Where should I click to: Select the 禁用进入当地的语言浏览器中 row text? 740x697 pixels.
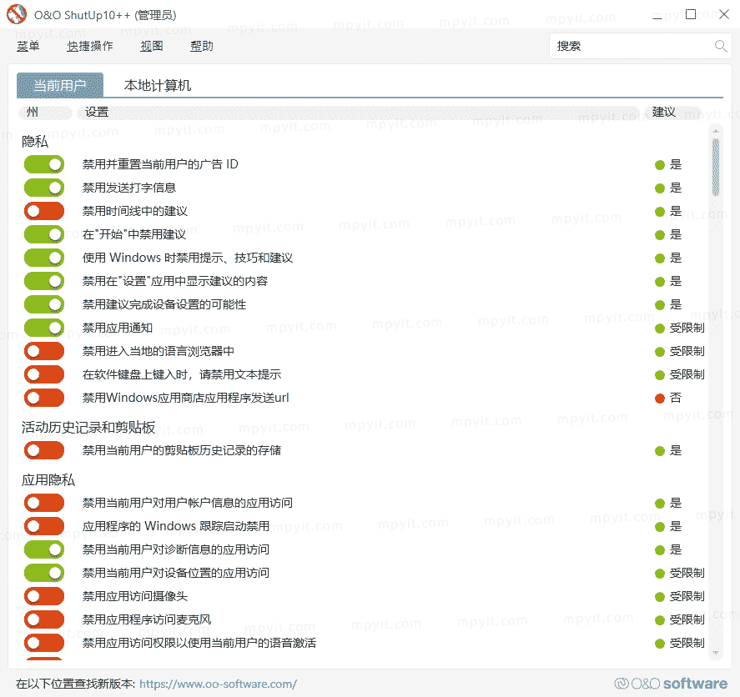[x=159, y=351]
